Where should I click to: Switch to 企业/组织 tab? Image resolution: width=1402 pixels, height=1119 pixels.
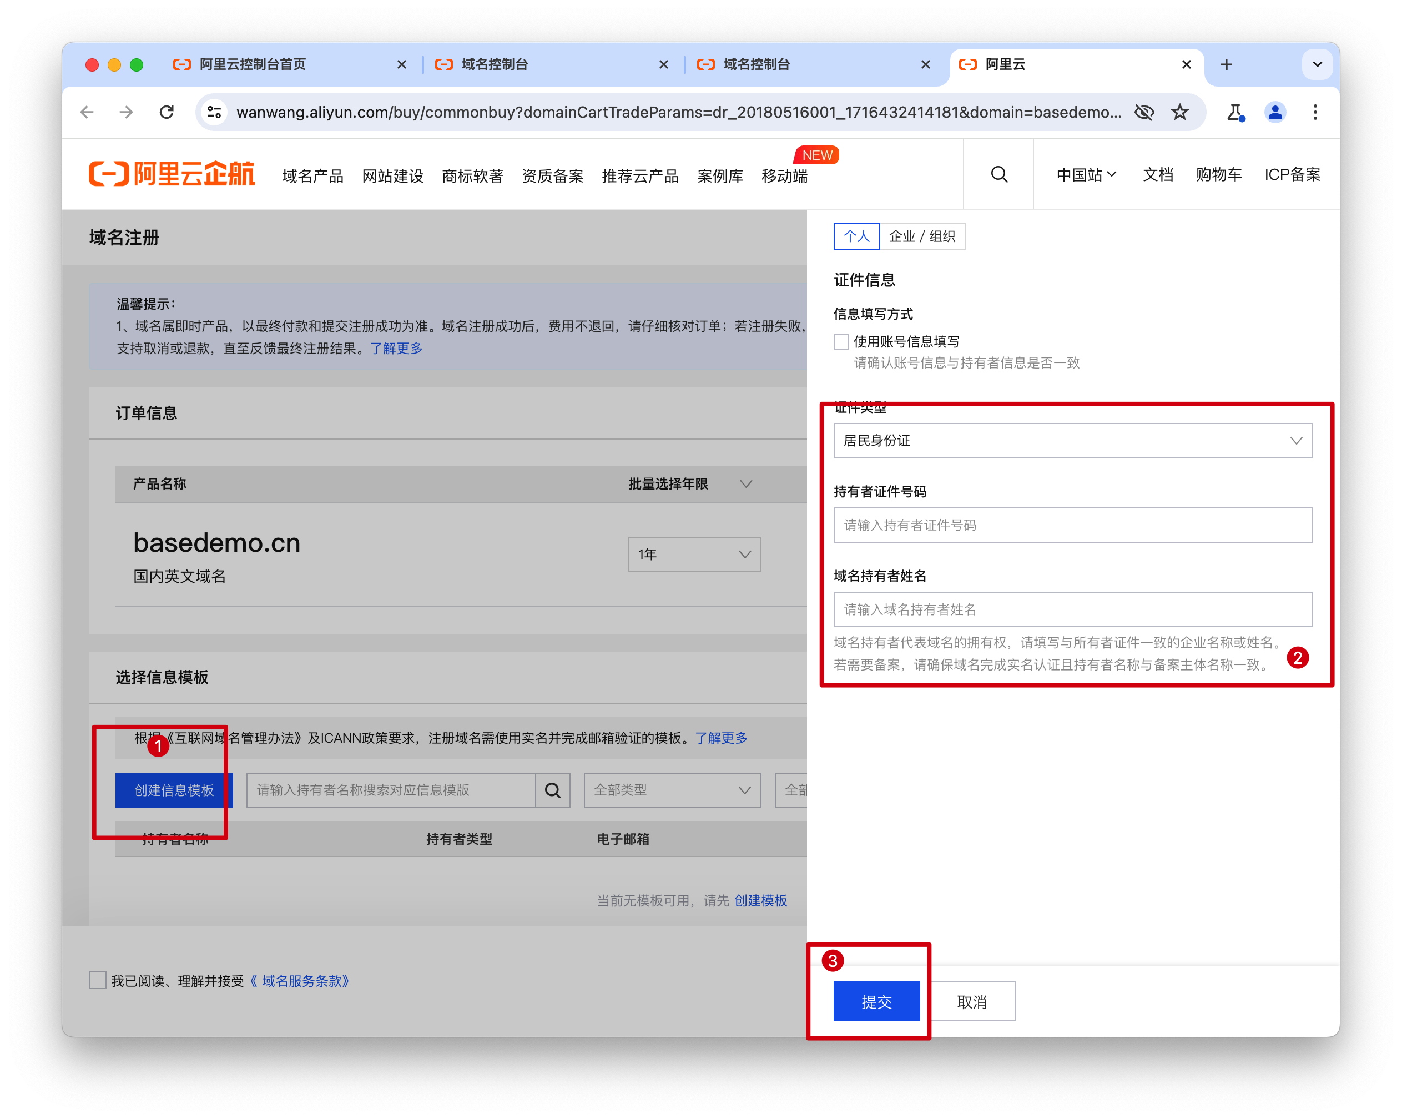click(x=922, y=238)
